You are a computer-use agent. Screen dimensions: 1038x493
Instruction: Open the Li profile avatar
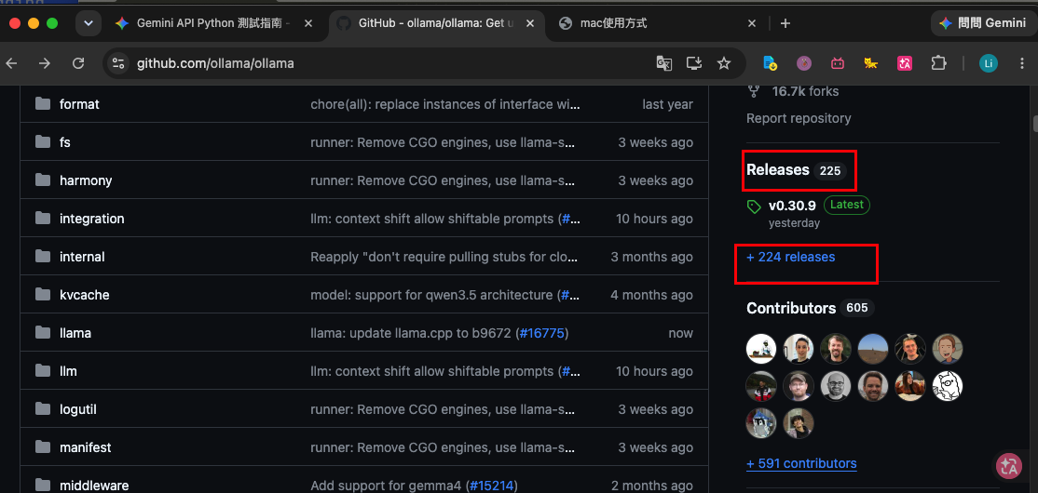point(989,63)
